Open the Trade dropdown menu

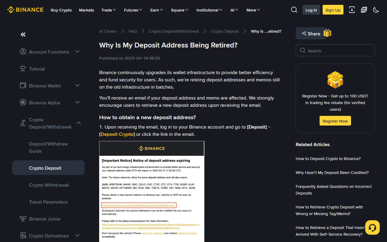click(x=109, y=10)
